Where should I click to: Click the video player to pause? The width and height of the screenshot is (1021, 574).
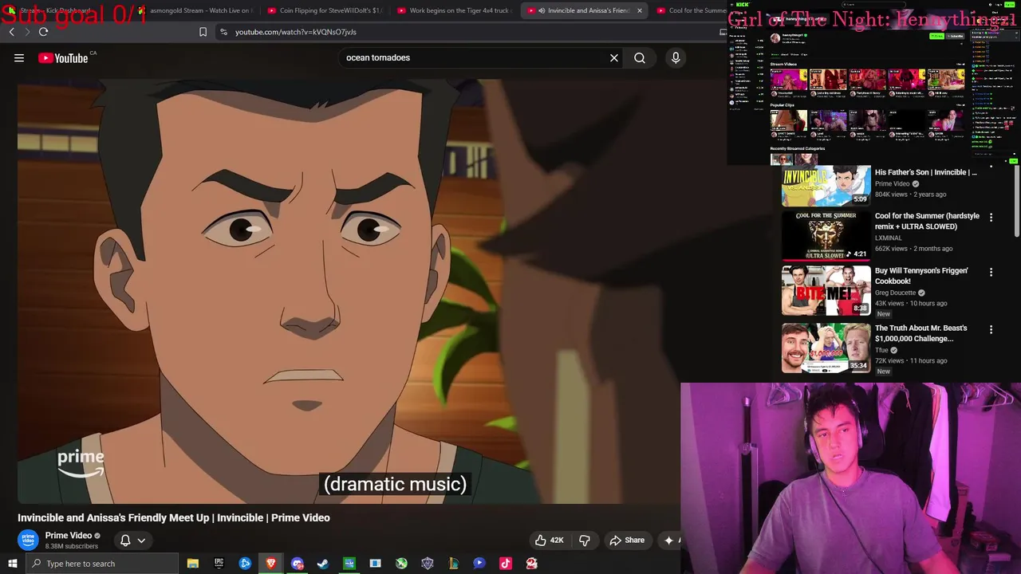(x=349, y=291)
